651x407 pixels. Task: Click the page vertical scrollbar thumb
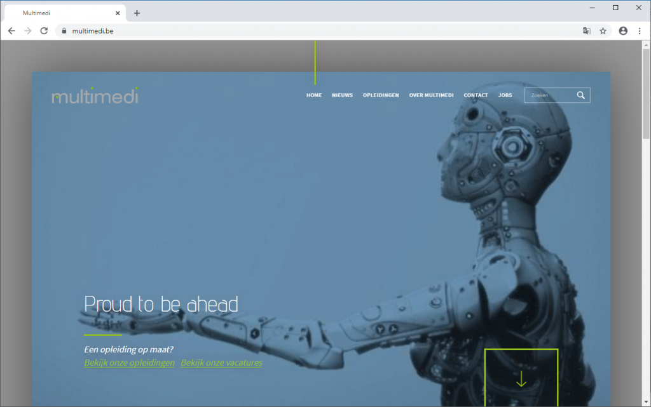point(646,94)
